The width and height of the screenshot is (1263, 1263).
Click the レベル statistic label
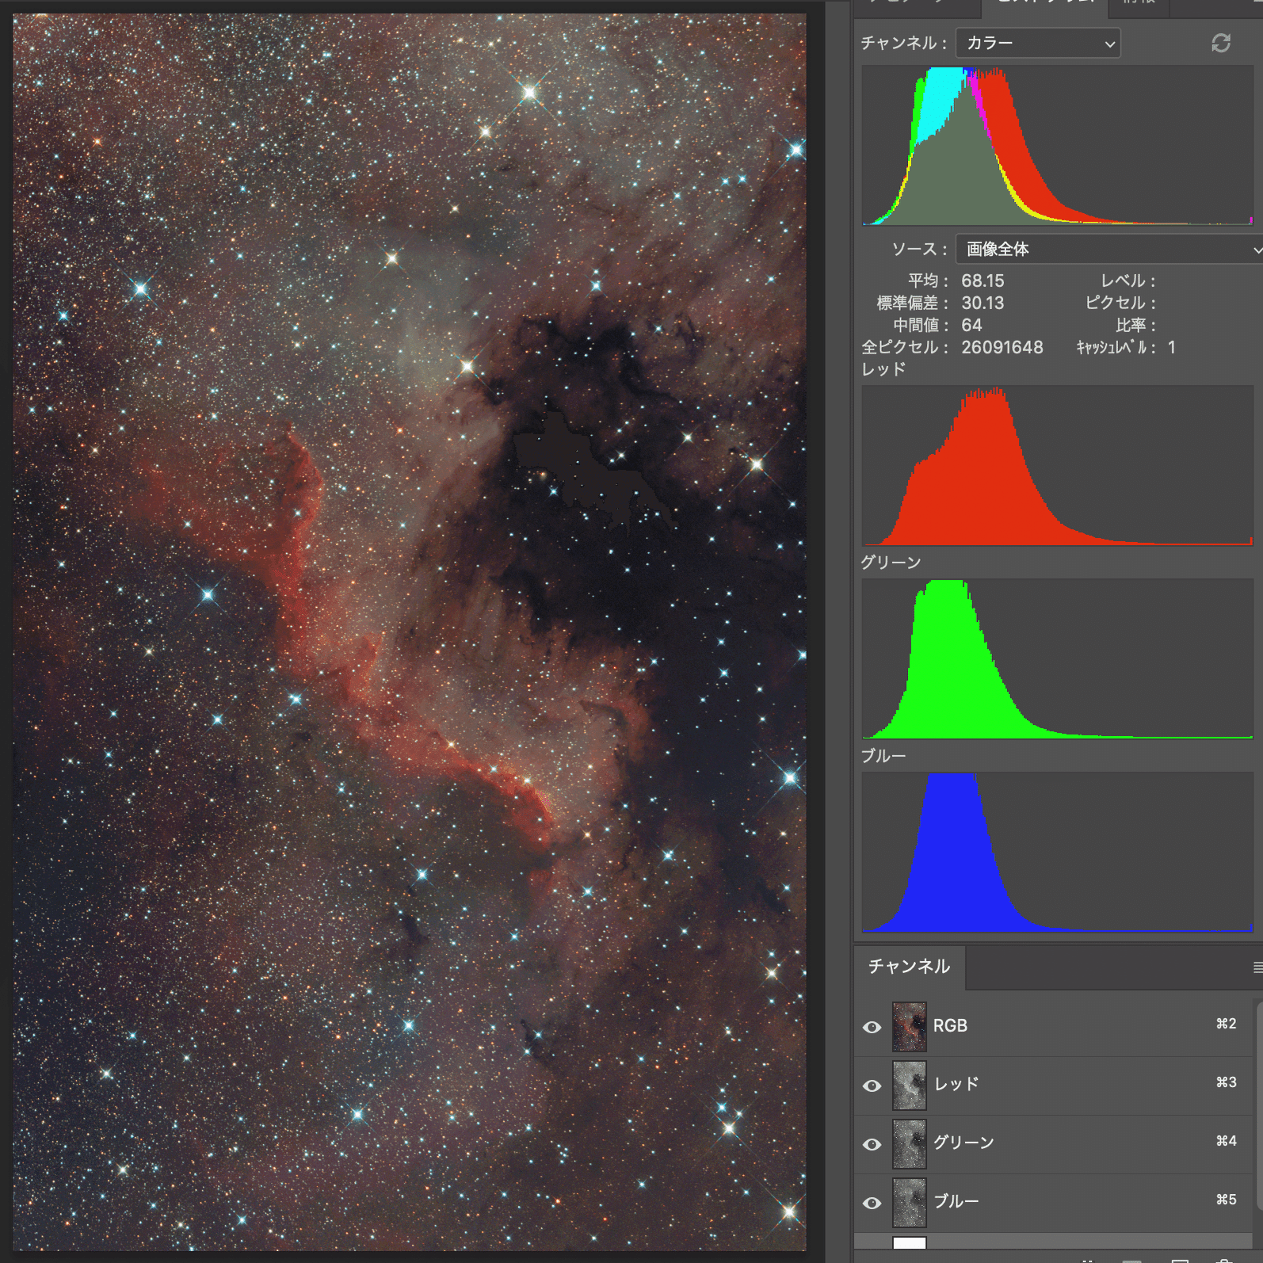pyautogui.click(x=1128, y=281)
